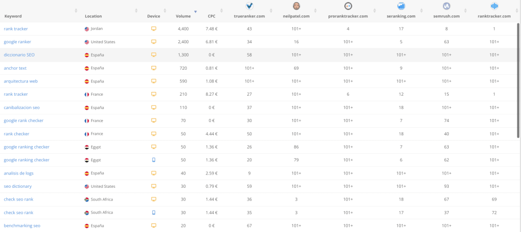Viewport: 521px width, 232px height.
Task: Open the "benchmarking seo" keyword link
Action: [x=22, y=226]
